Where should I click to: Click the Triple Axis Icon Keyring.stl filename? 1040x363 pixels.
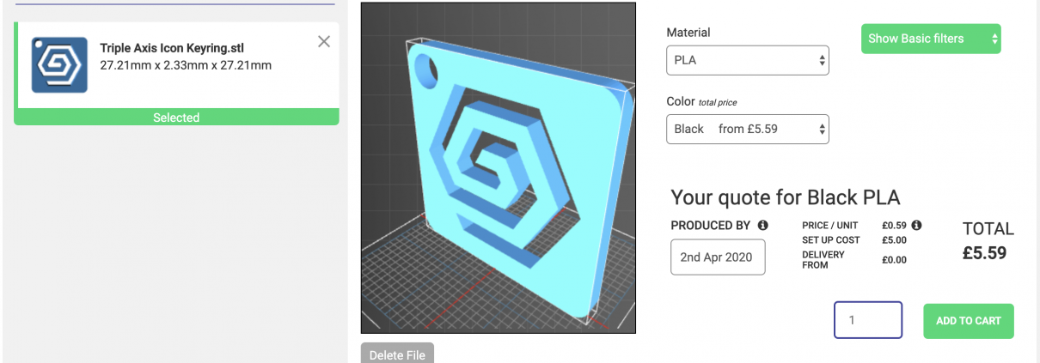point(172,48)
